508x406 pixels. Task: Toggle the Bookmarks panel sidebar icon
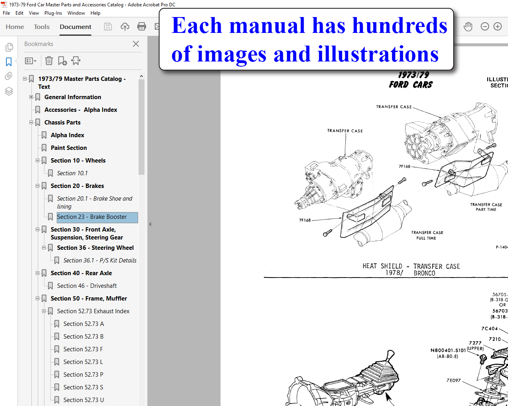[9, 62]
